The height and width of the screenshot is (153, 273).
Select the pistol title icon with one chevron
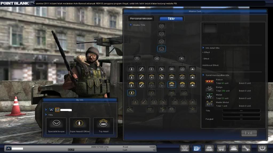point(161,77)
